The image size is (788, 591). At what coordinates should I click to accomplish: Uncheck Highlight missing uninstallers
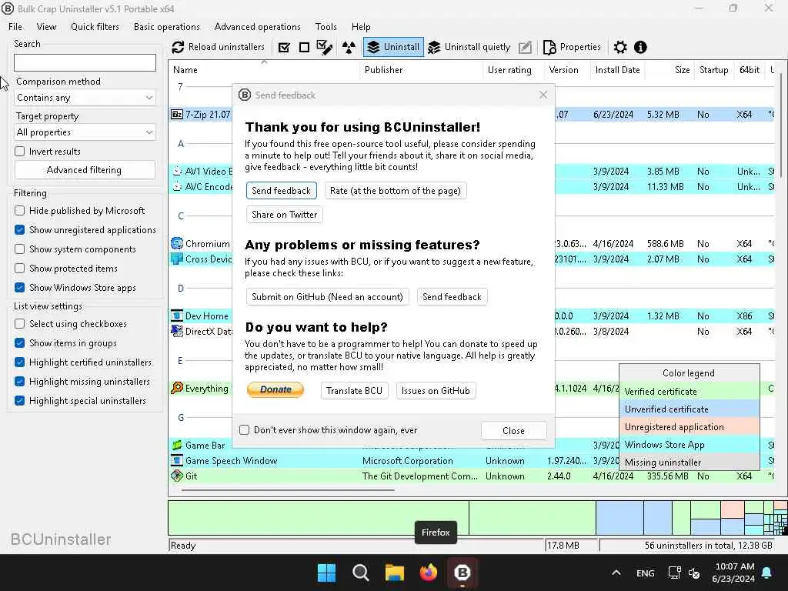(x=19, y=382)
